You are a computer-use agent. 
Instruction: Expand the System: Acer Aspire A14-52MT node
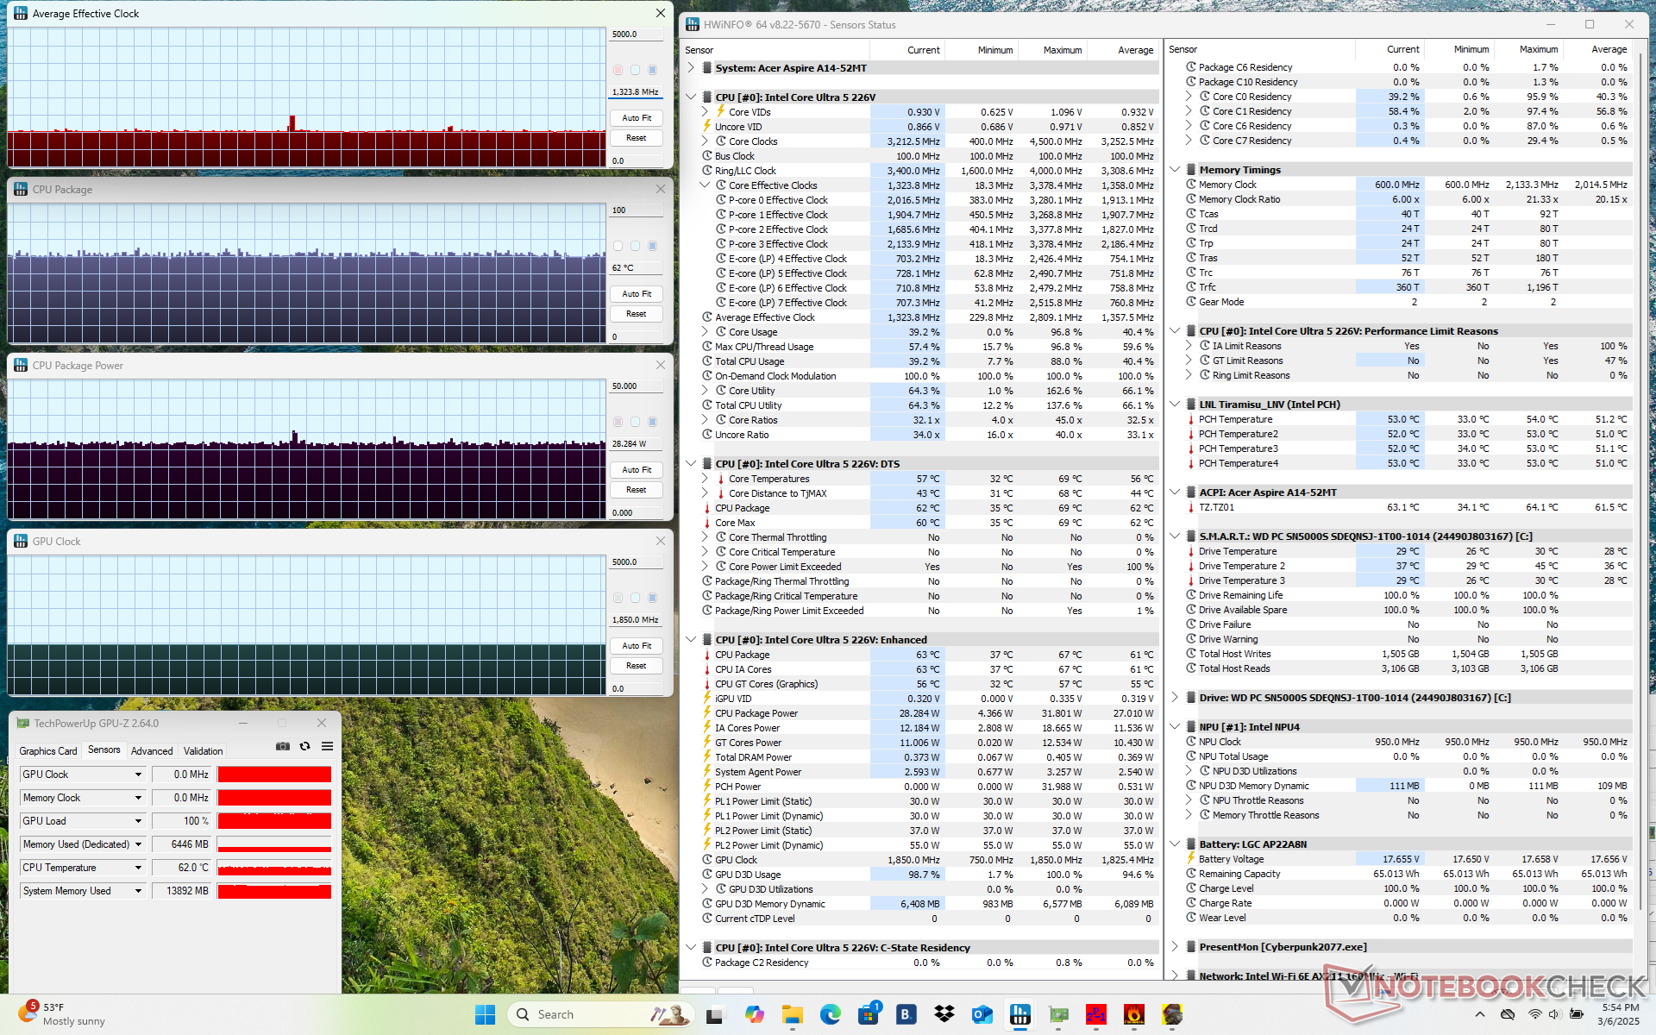tap(691, 67)
